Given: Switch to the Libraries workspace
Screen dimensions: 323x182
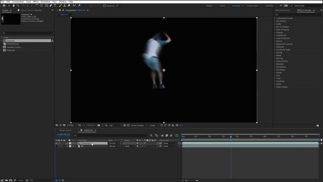Looking at the screenshot, I should pyautogui.click(x=269, y=6).
